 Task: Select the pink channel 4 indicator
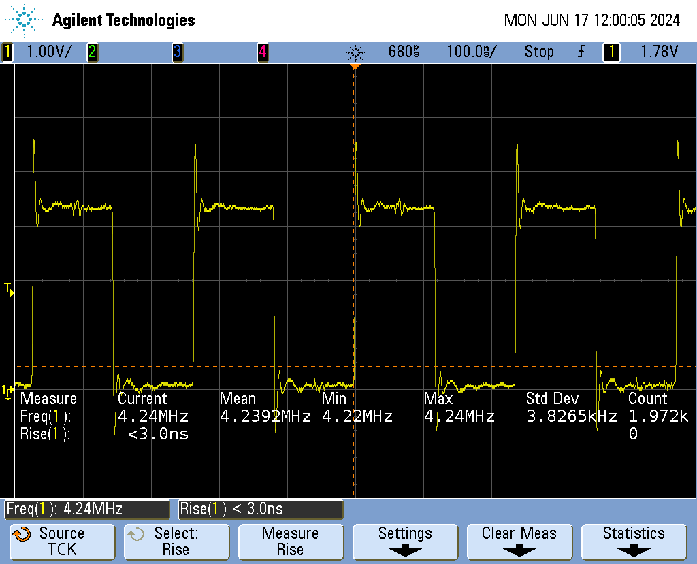pyautogui.click(x=262, y=52)
